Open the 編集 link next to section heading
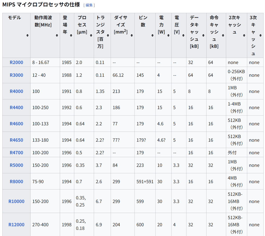This screenshot has width=265, height=236. pyautogui.click(x=89, y=5)
